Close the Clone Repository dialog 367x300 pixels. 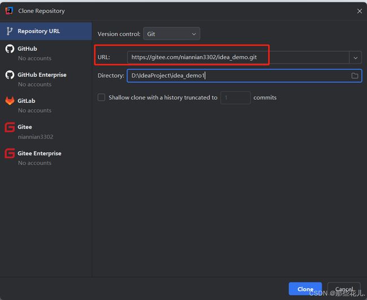tap(360, 11)
